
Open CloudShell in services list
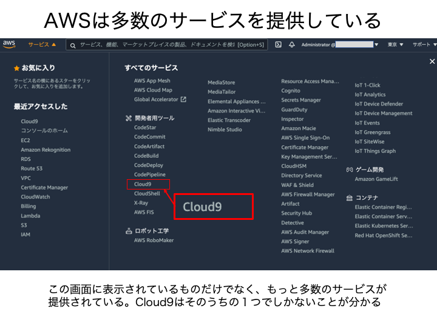147,194
